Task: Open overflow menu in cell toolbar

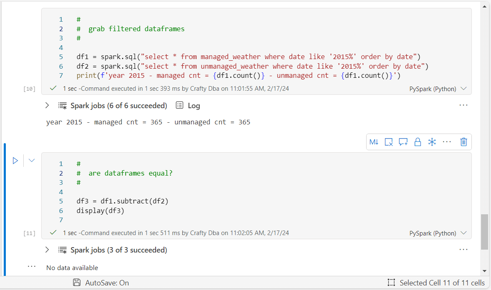Action: point(447,142)
